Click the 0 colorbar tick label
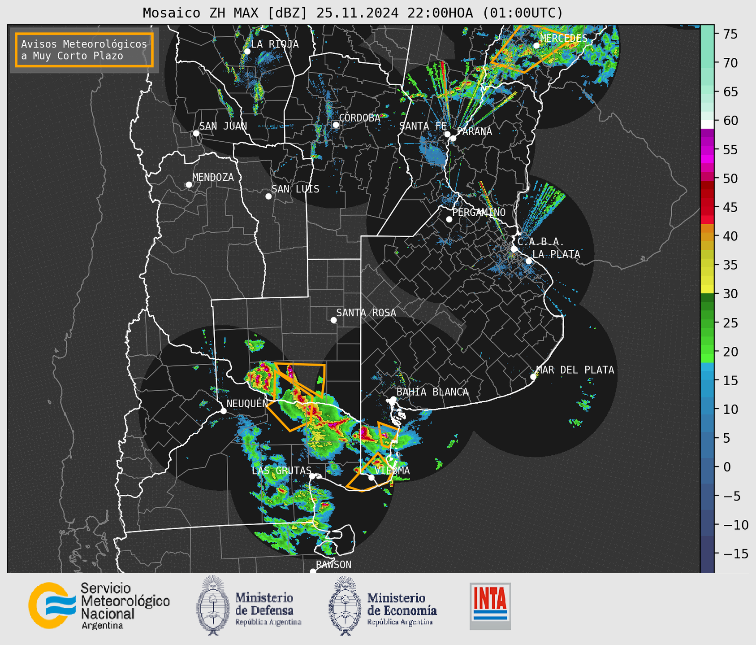The height and width of the screenshot is (645, 756). point(727,466)
